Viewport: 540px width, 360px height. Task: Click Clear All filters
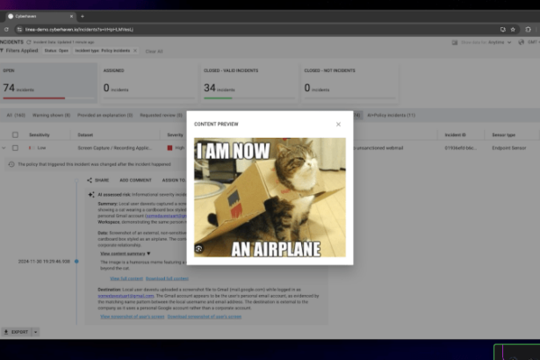coord(154,51)
